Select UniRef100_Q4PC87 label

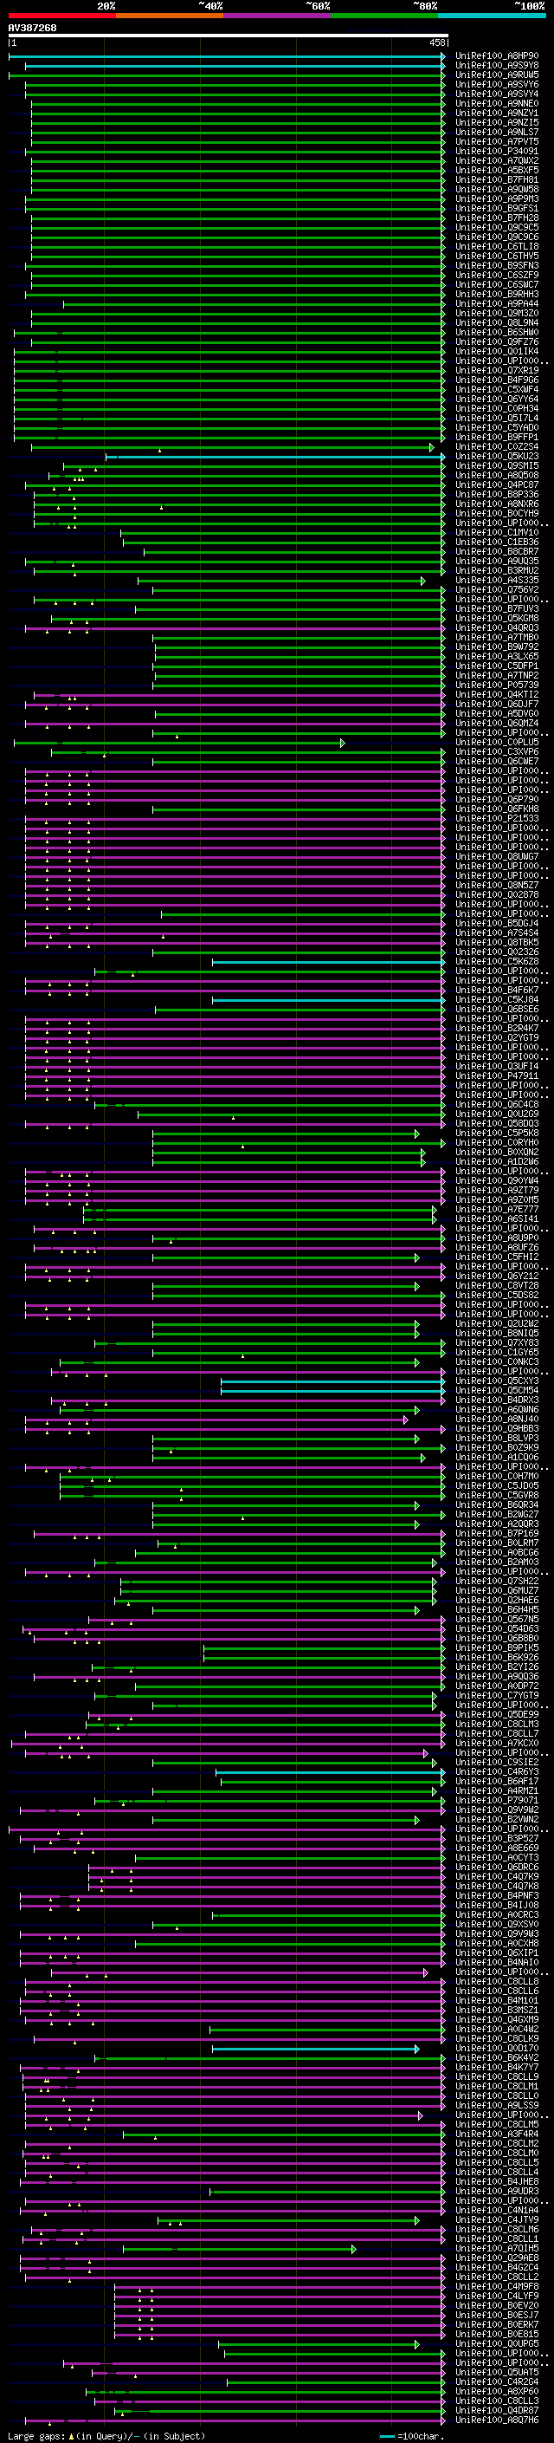(x=496, y=484)
